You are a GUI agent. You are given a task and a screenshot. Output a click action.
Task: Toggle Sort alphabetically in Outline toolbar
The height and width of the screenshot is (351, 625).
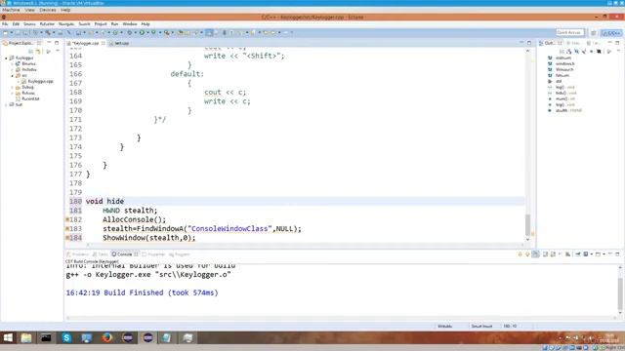(x=569, y=52)
